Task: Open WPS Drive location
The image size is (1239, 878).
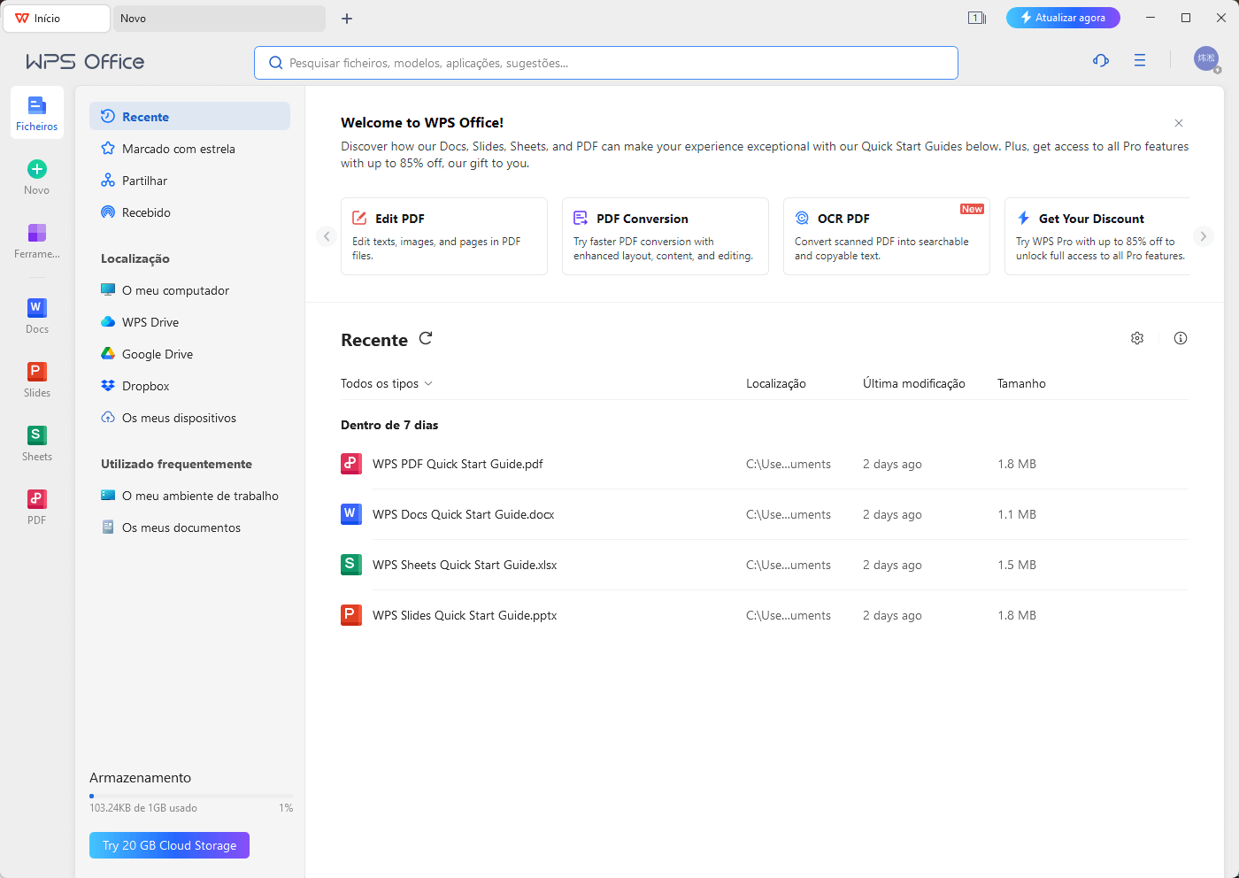Action: point(189,322)
